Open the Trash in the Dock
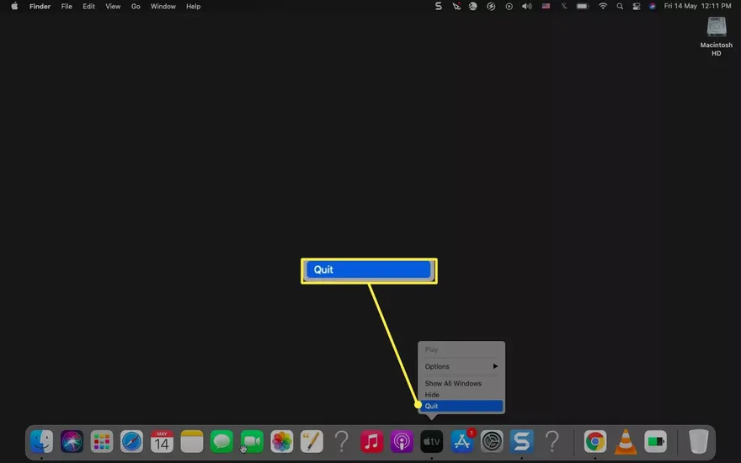Viewport: 741px width, 463px height. tap(698, 441)
